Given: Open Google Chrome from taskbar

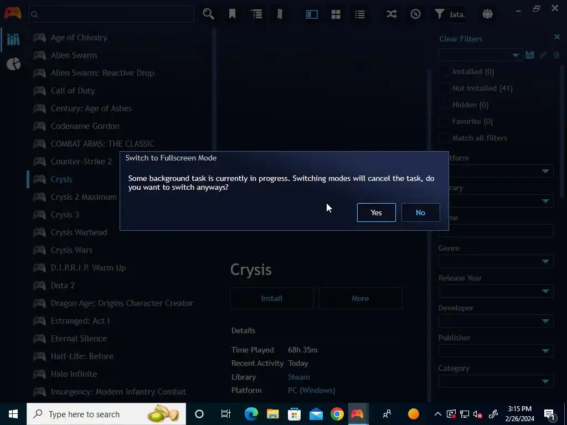Looking at the screenshot, I should tap(337, 414).
